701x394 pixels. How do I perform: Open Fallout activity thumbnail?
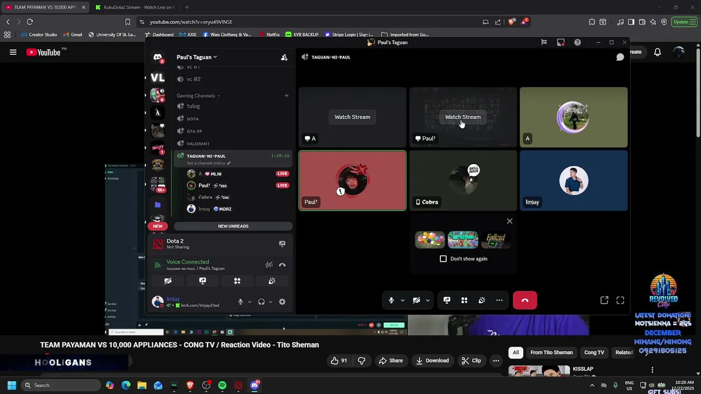496,240
